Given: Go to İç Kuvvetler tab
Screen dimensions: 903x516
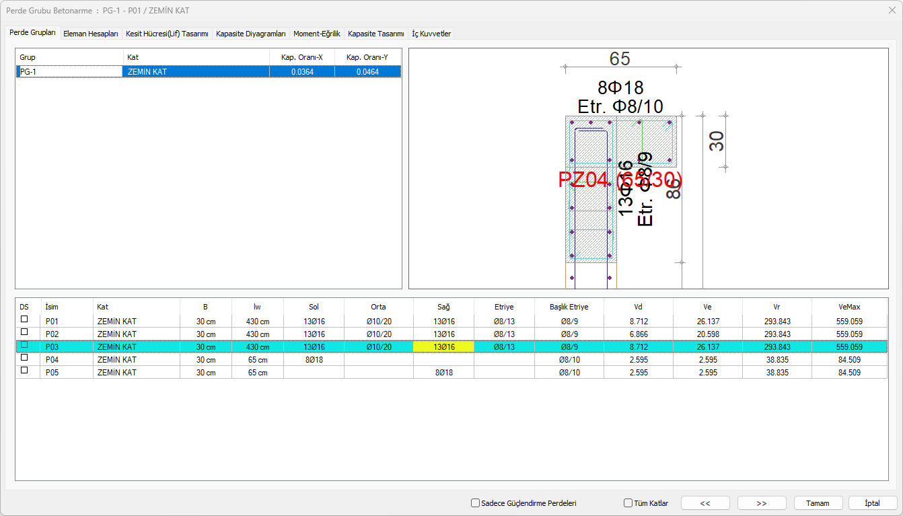Looking at the screenshot, I should (431, 34).
